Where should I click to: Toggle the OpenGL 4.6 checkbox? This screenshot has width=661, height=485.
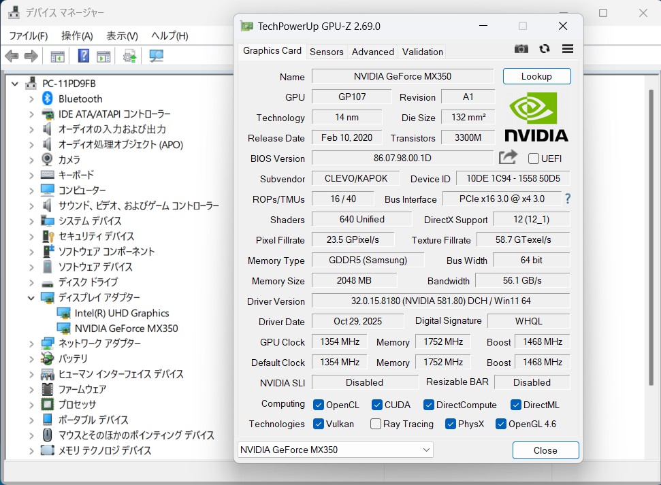[501, 424]
